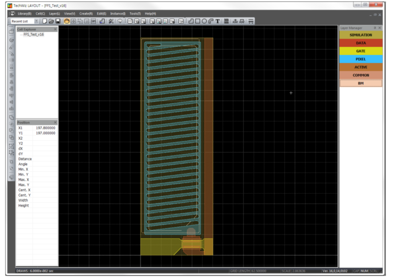Select the ACTIVE layer
The image size is (393, 280).
coord(361,67)
